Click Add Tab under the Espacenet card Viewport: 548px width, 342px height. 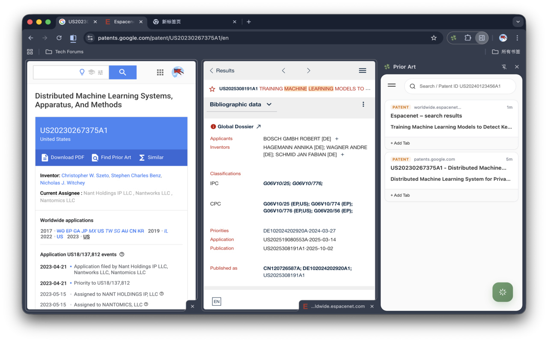[x=400, y=143]
